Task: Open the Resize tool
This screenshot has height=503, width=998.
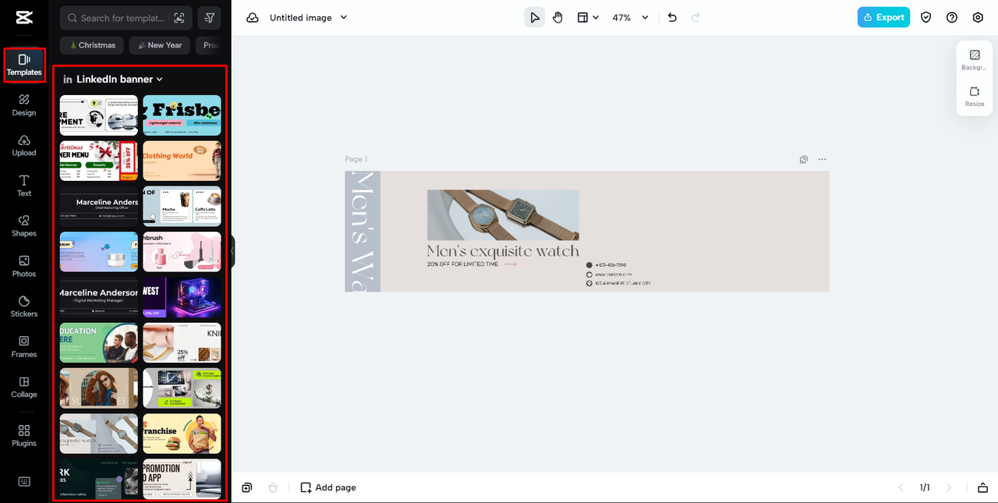Action: (x=974, y=97)
